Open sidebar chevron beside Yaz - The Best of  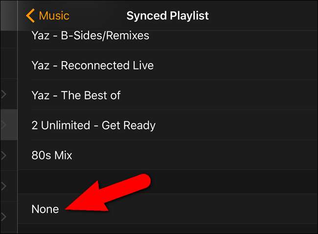[x=3, y=94]
